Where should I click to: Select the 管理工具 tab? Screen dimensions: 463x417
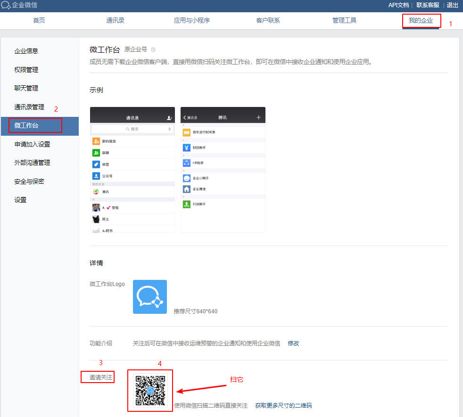(x=344, y=20)
